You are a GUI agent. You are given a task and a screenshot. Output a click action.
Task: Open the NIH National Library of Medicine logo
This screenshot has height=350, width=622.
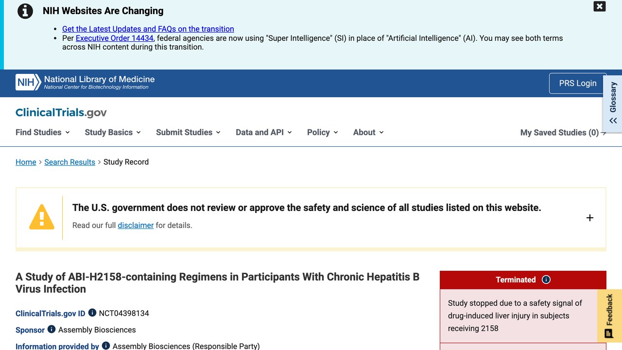tap(85, 82)
